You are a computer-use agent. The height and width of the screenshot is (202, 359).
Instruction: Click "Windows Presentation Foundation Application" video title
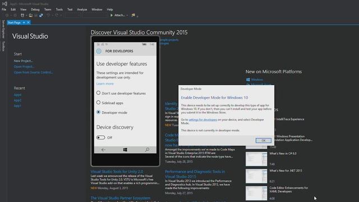click(x=293, y=138)
